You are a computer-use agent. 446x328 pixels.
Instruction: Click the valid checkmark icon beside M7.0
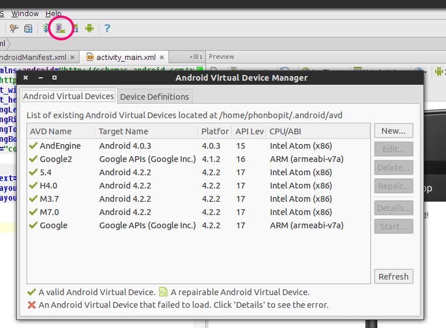tap(33, 212)
